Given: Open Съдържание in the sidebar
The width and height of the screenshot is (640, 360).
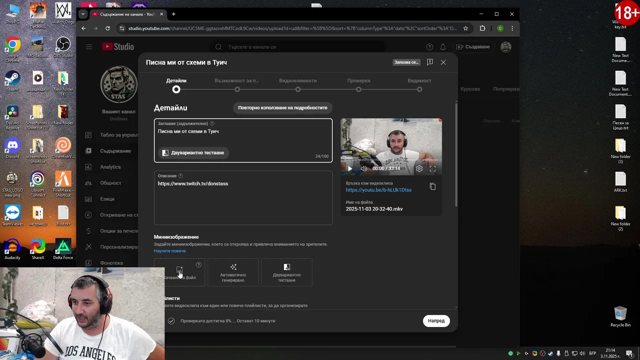Looking at the screenshot, I should tap(108, 151).
